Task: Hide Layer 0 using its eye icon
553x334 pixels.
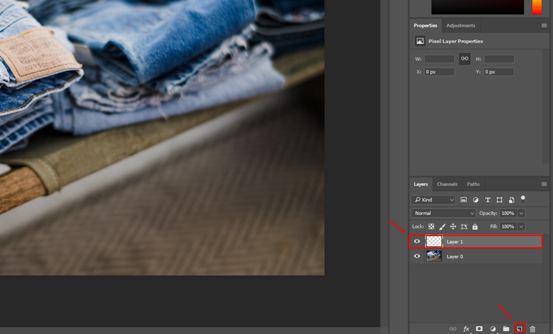Action: pos(417,256)
